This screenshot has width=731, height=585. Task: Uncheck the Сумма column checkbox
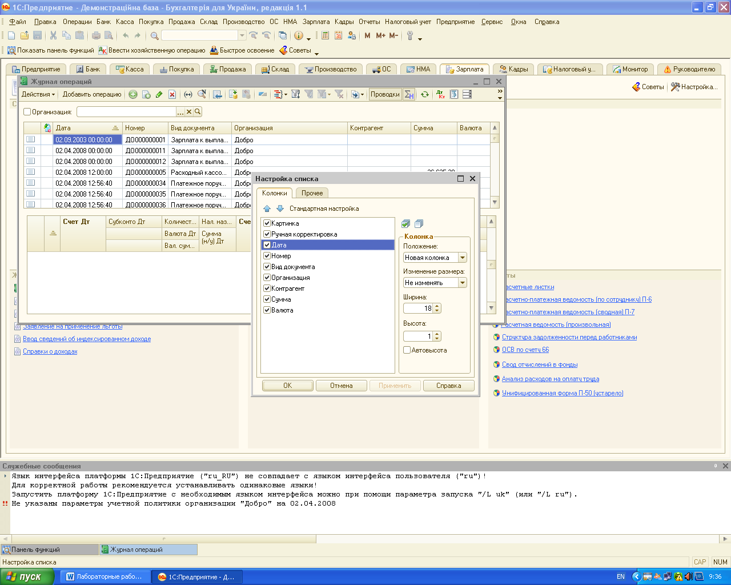click(267, 299)
